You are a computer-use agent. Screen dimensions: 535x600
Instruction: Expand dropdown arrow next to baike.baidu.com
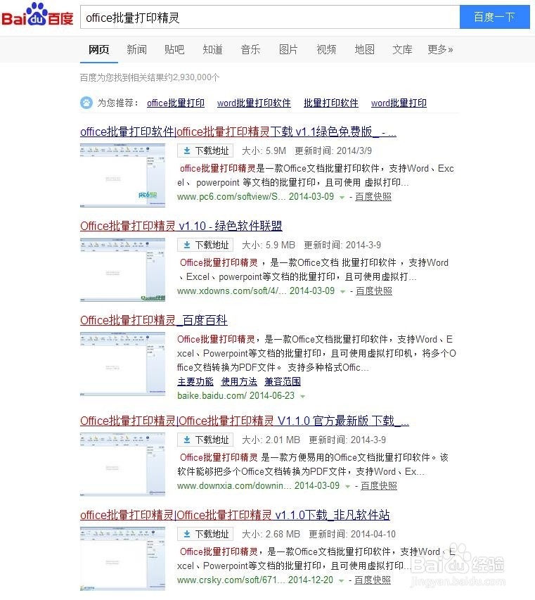point(302,397)
